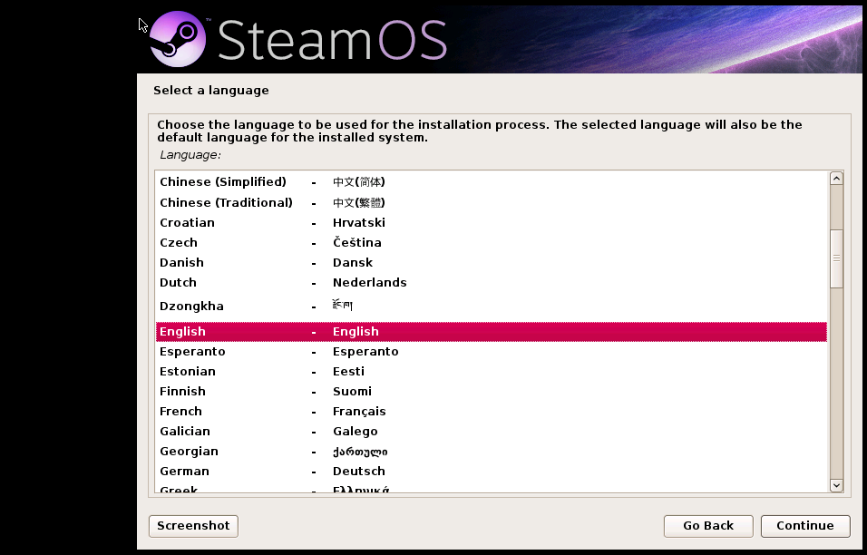Select Dutch in the language list

coord(272,282)
